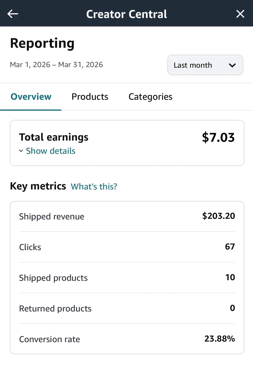Click the chevron inside the Last month selector

tap(232, 65)
